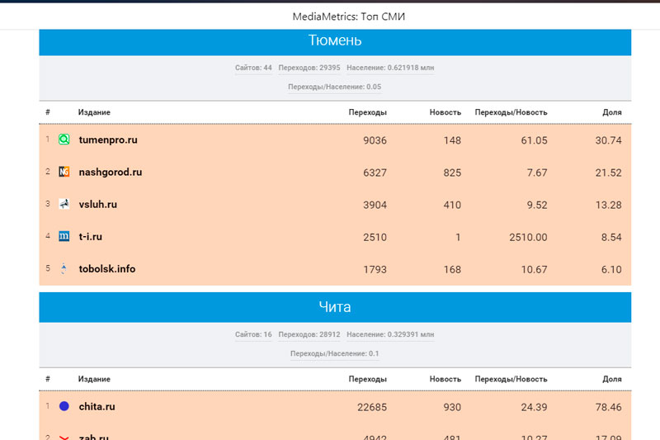
Task: Go to tobolsk.info site link
Action: pos(107,268)
